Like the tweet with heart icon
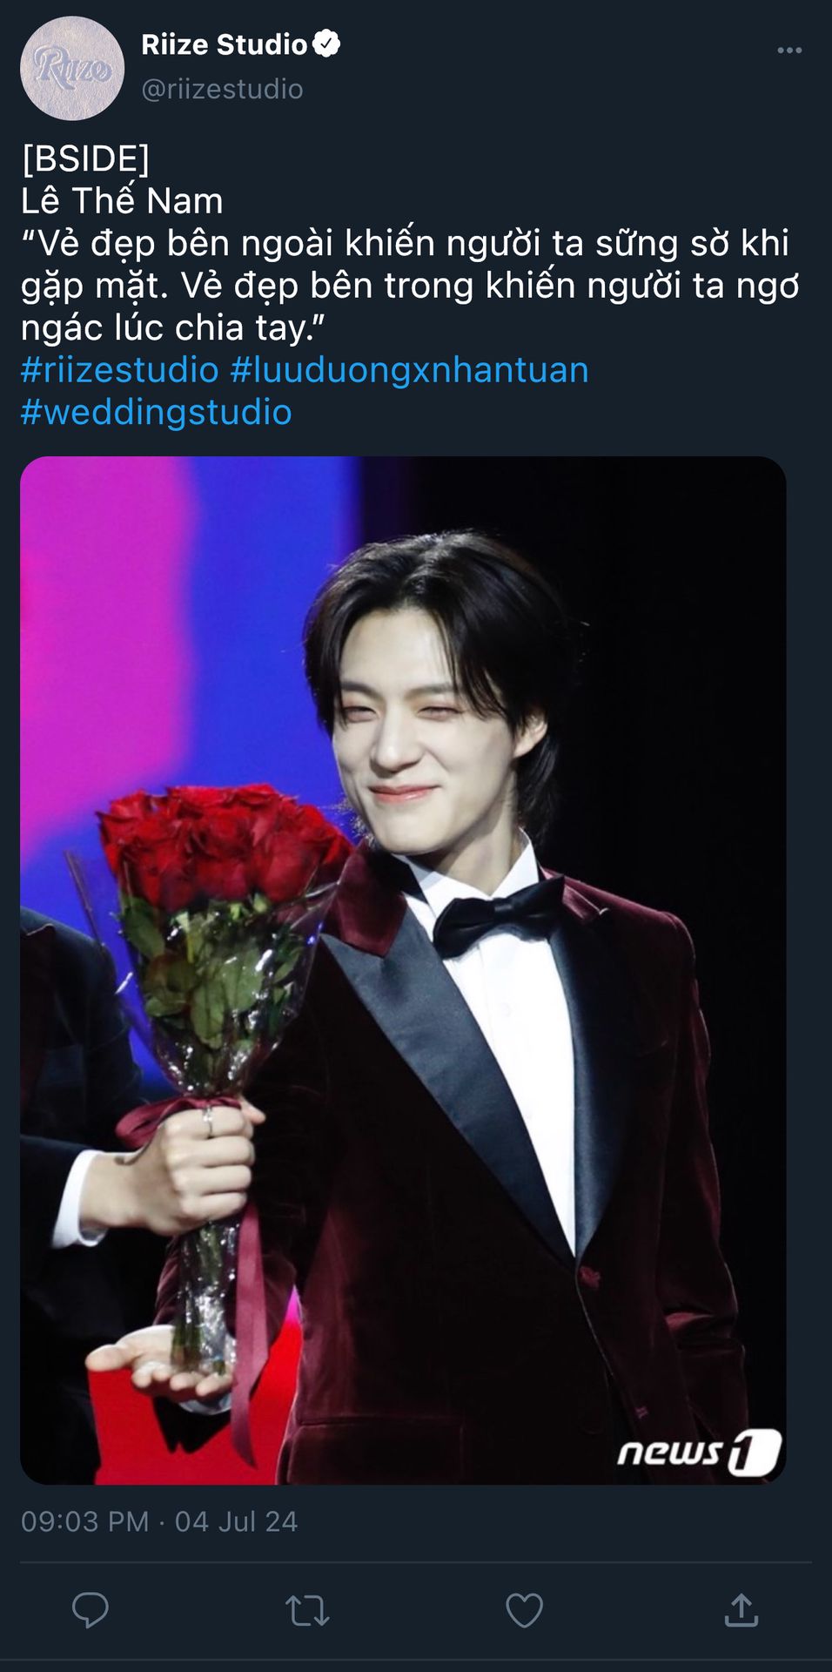Image resolution: width=832 pixels, height=1672 pixels. [x=525, y=1611]
